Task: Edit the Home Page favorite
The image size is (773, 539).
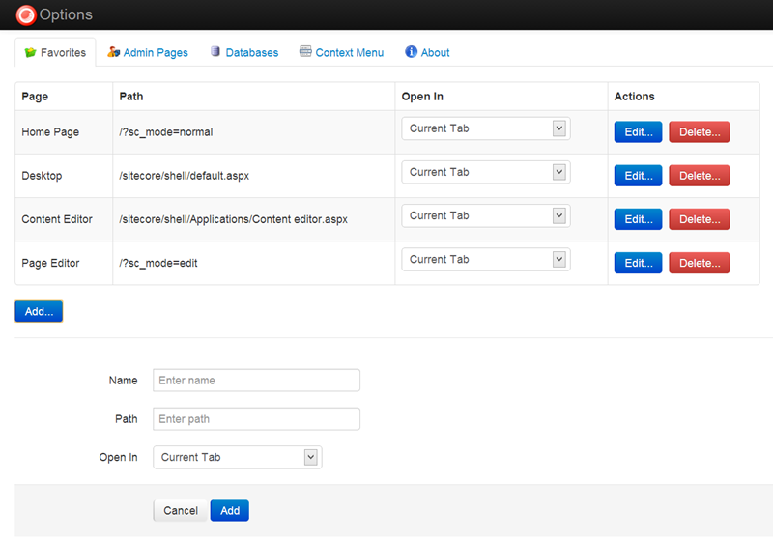Action: click(x=638, y=132)
